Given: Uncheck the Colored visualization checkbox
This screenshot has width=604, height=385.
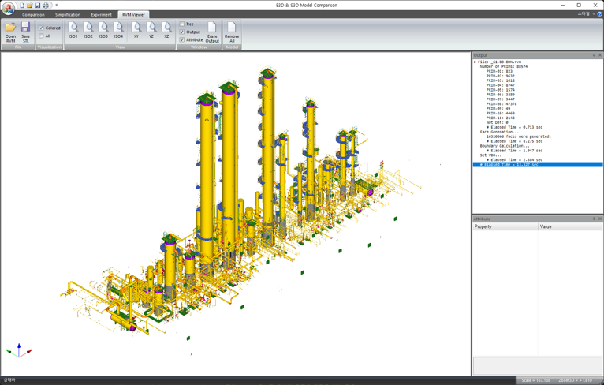Looking at the screenshot, I should pos(42,28).
